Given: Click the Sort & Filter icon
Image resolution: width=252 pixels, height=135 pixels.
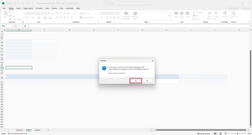Looking at the screenshot, I should (209, 14).
